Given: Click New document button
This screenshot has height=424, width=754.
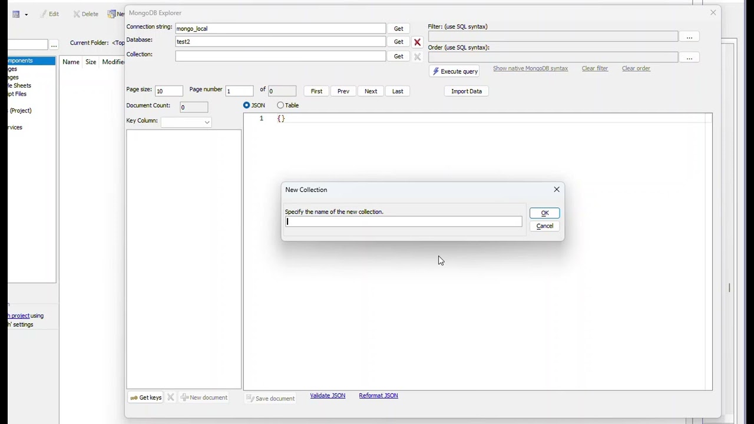Looking at the screenshot, I should [204, 397].
